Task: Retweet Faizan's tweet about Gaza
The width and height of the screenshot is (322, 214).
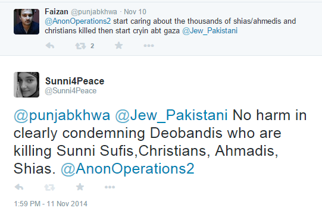Action: [80, 46]
